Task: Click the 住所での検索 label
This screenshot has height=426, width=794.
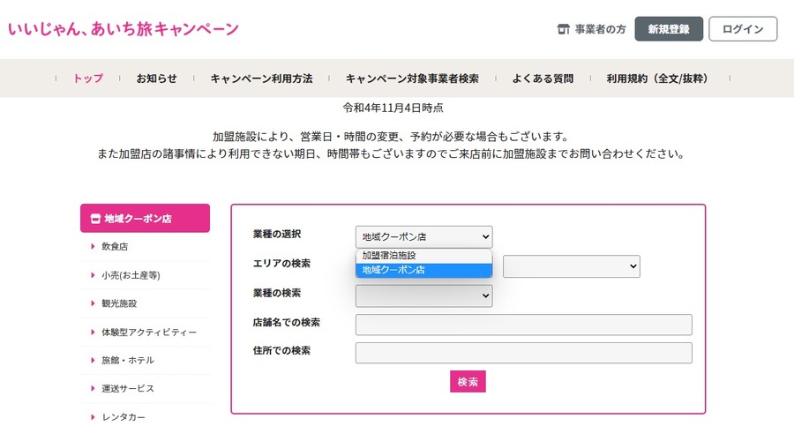Action: point(281,350)
